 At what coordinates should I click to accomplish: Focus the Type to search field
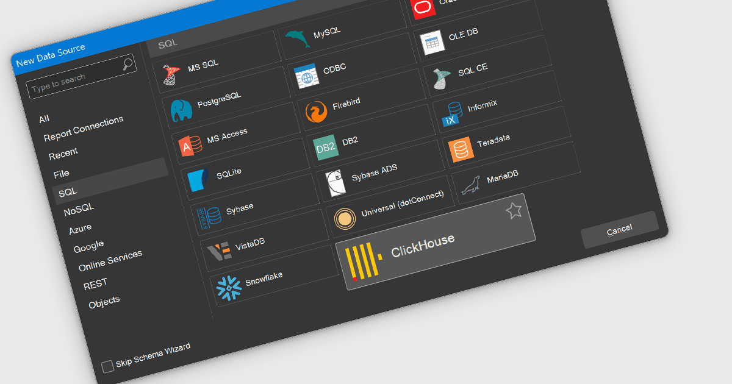pos(81,77)
